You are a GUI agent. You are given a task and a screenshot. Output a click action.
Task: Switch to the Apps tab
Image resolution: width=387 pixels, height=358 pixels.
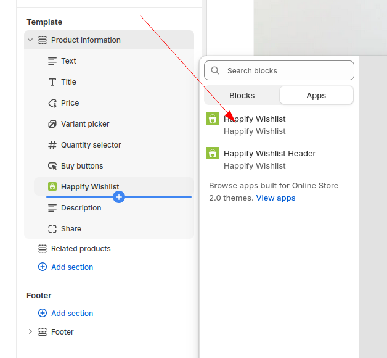[x=316, y=96]
